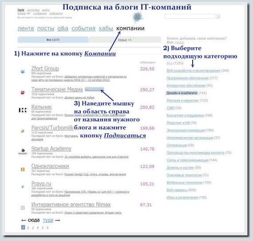Open the q&a navigation item
The width and height of the screenshot is (253, 241).
point(63,29)
